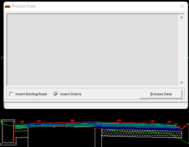The width and height of the screenshot is (189, 147).
Task: Click the Process Data dialog app icon
Action: pos(8,6)
